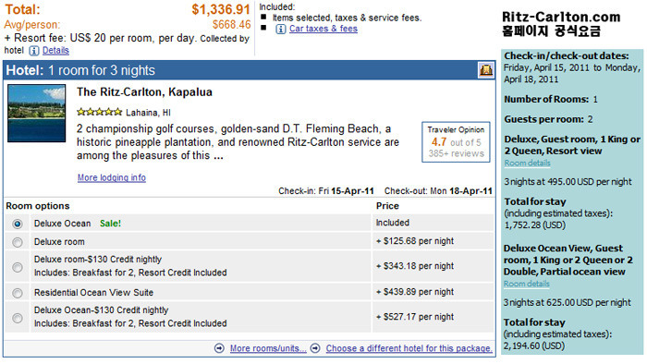
Task: Choose a different hotel for this package
Action: pos(409,348)
